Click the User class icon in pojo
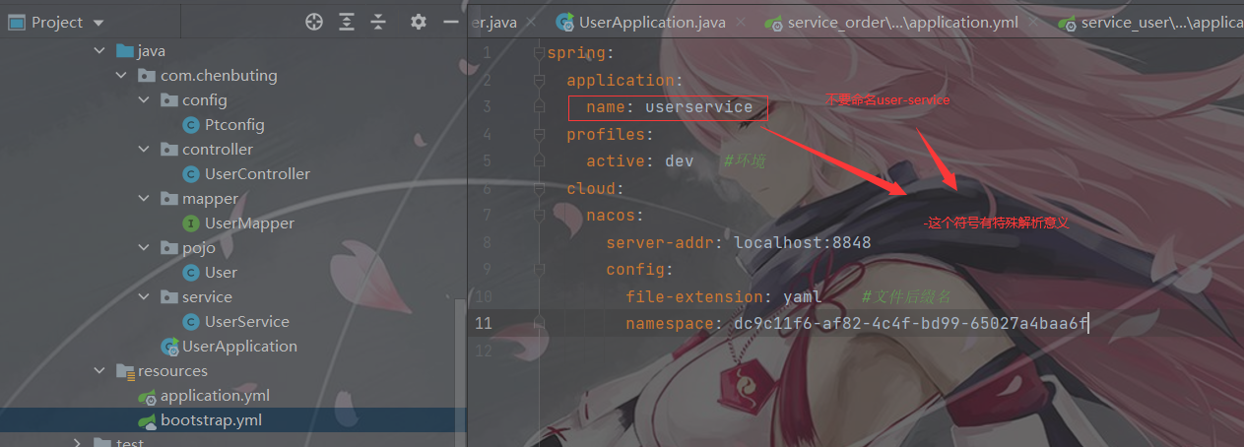The height and width of the screenshot is (447, 1244). point(191,273)
